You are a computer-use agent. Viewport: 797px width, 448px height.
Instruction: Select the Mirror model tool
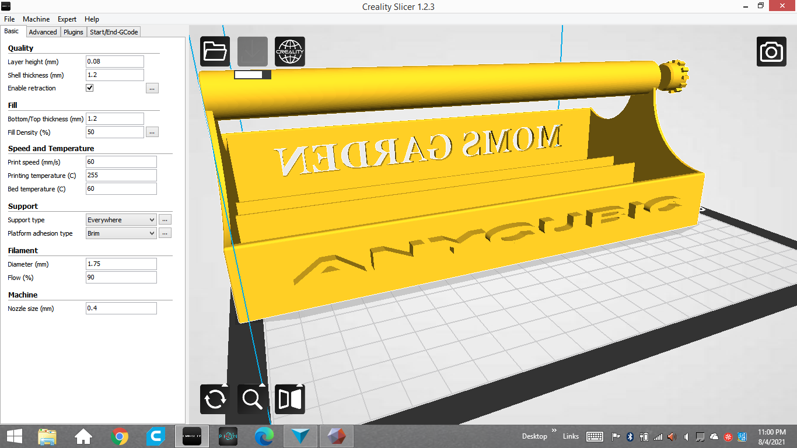pos(290,400)
